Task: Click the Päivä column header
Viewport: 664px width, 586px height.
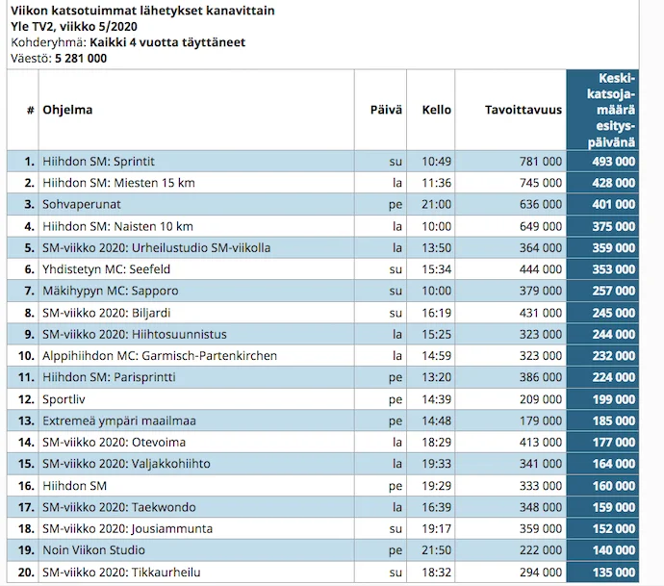Action: point(386,110)
